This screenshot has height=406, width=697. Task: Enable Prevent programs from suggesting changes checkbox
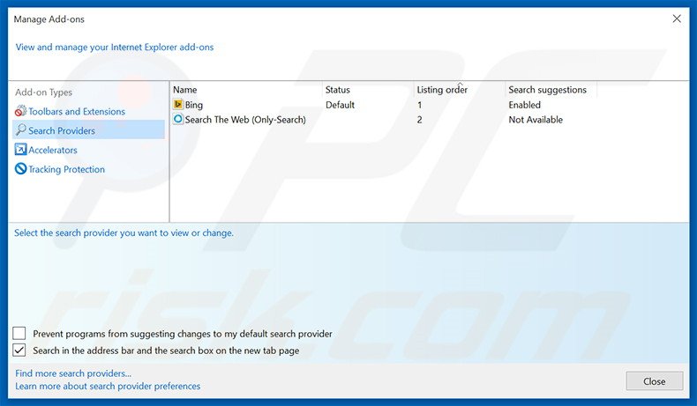(19, 333)
